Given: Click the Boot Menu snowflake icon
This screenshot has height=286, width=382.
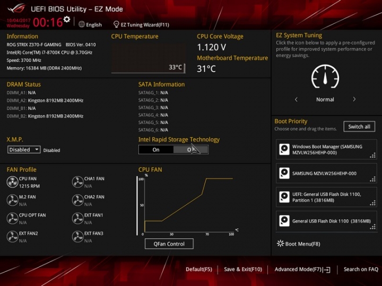Looking at the screenshot, I should pos(281,244).
